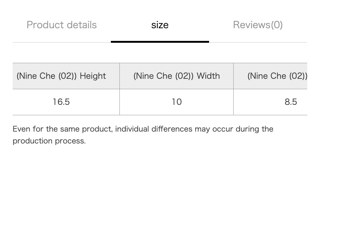Click the "(0)" count in Reviews tab
This screenshot has height=229, width=343.
point(277,25)
